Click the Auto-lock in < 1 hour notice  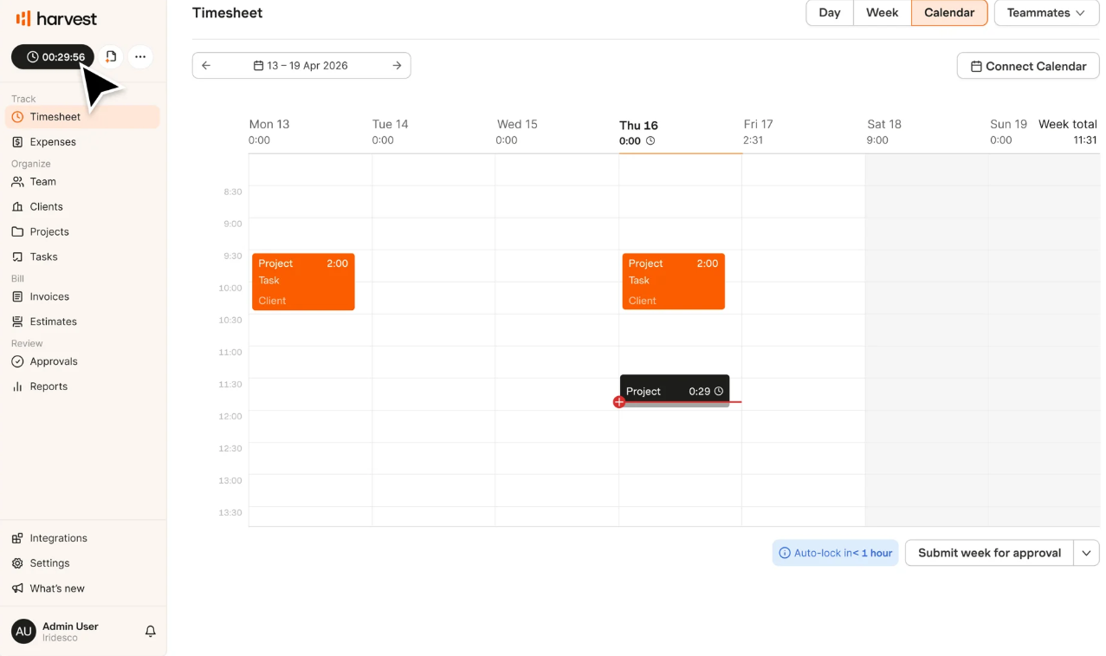[835, 553]
